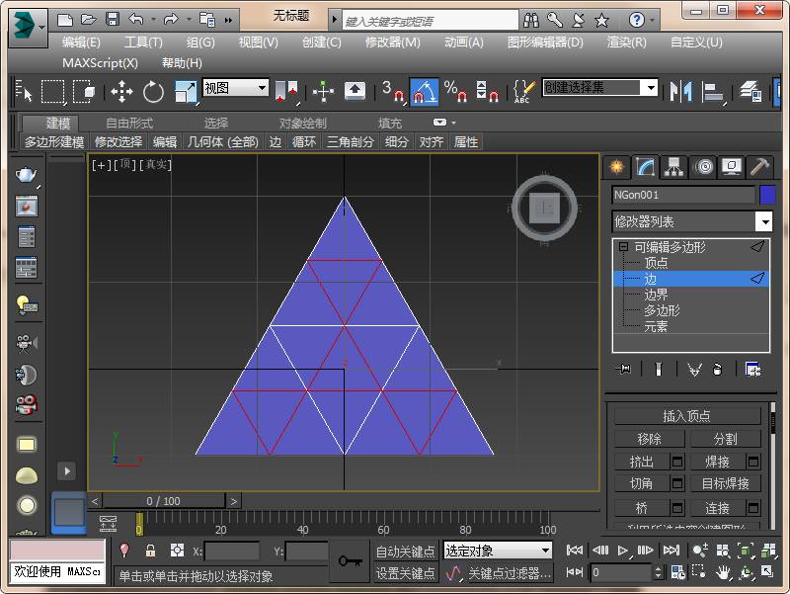
Task: Click edit named selection sets icon
Action: 523,91
